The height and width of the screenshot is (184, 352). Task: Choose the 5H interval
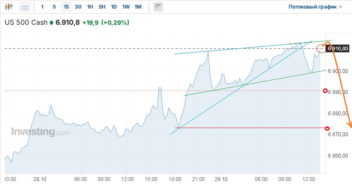(x=102, y=7)
